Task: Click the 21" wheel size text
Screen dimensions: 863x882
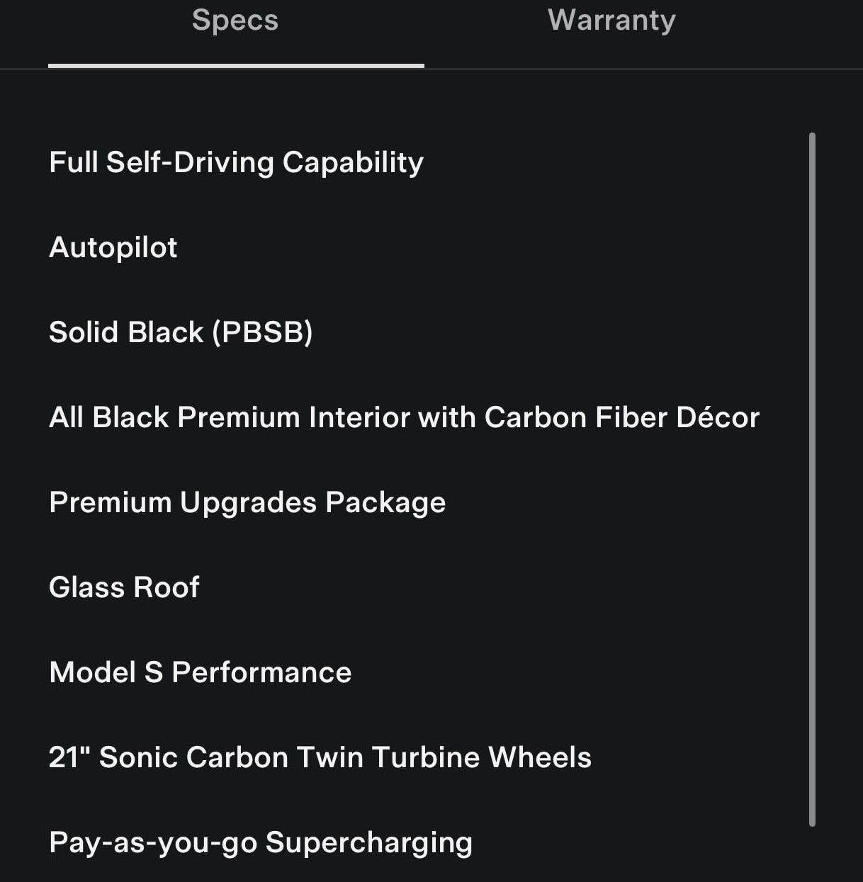Action: (69, 757)
